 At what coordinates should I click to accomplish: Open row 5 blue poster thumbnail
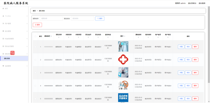pyautogui.click(x=123, y=98)
